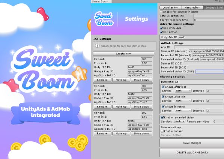Click the Banner ID (IOS) field

point(204,63)
